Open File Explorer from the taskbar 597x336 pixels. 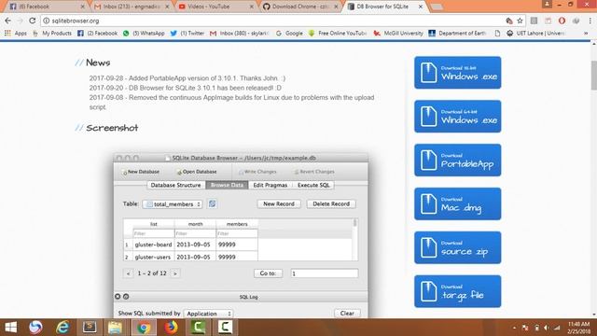coord(115,328)
